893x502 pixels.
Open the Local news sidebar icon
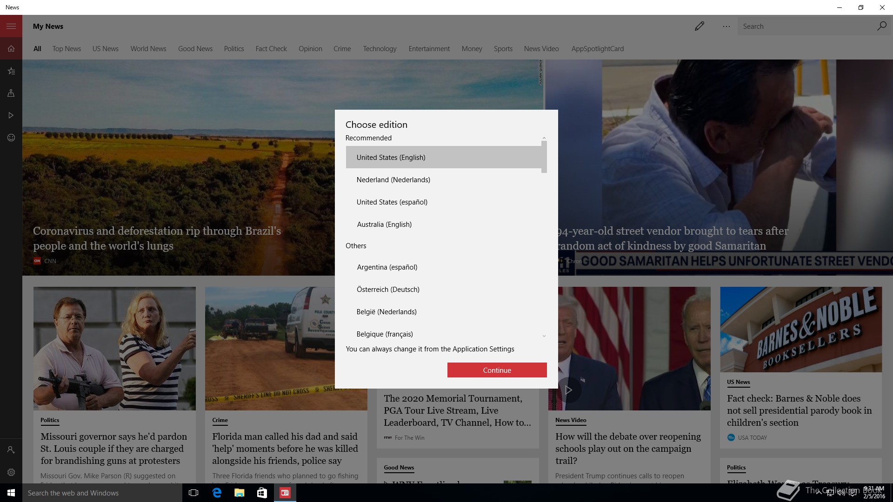click(11, 93)
